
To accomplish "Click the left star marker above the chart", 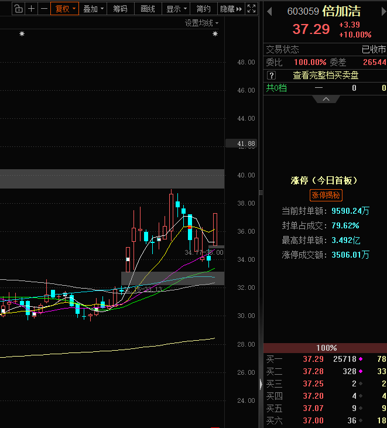I will pyautogui.click(x=22, y=34).
